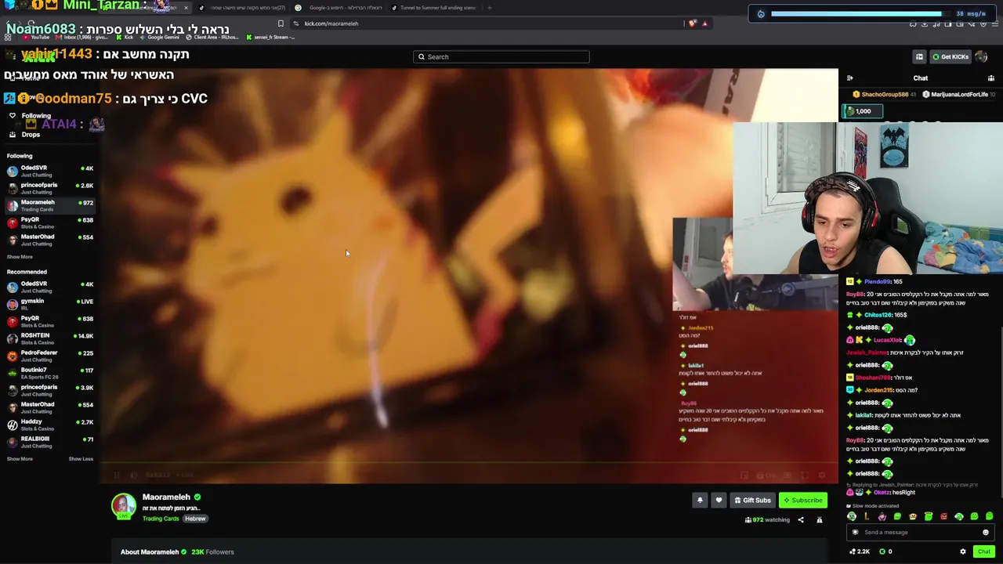Image resolution: width=1003 pixels, height=564 pixels.
Task: Click username Chitos126 in chat
Action: coord(878,315)
